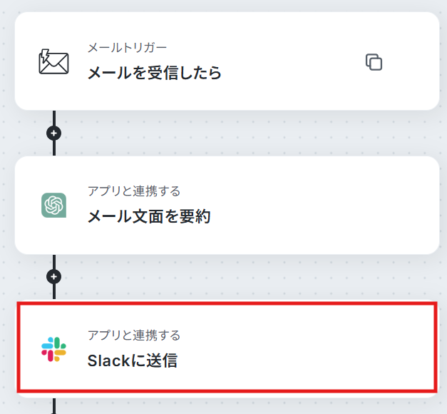Viewport: 447px width, 414px height.
Task: Click connector line below the Slack card
Action: coord(54,406)
